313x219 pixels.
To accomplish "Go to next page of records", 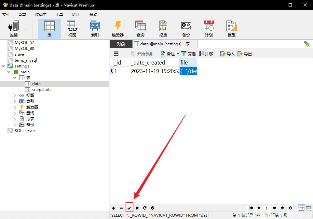I will (x=275, y=208).
